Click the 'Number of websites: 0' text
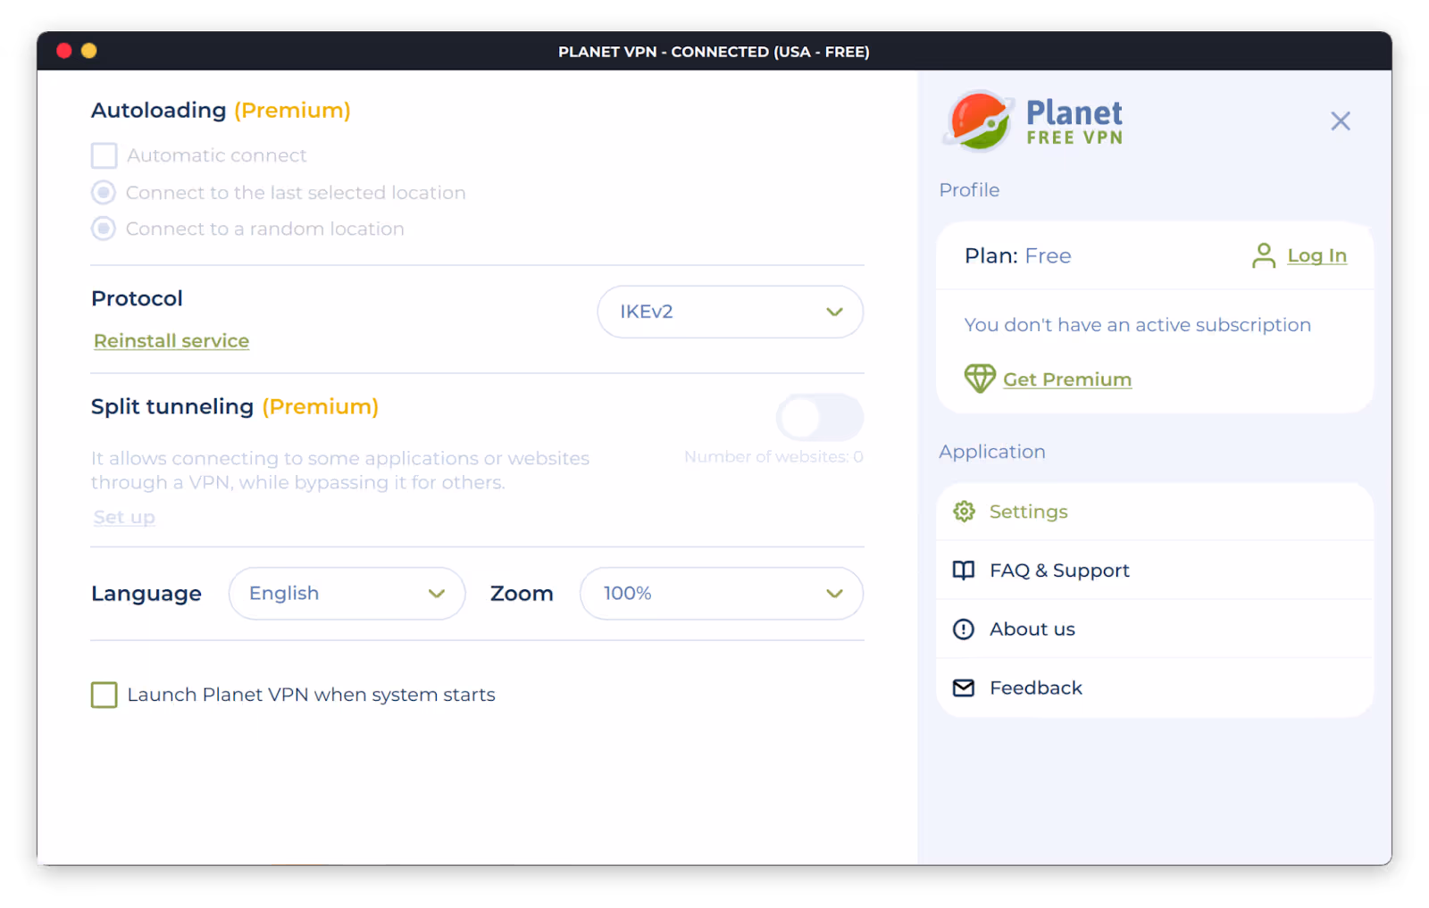Viewport: 1429px width, 908px height. pos(773,457)
